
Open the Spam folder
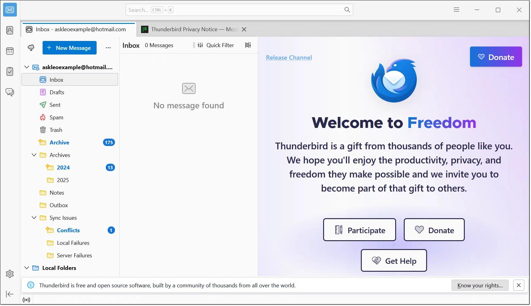[x=70, y=117]
